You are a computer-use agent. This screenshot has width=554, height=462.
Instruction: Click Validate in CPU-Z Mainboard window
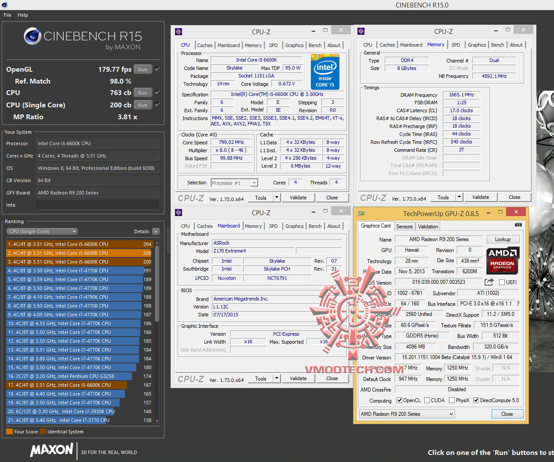298,378
